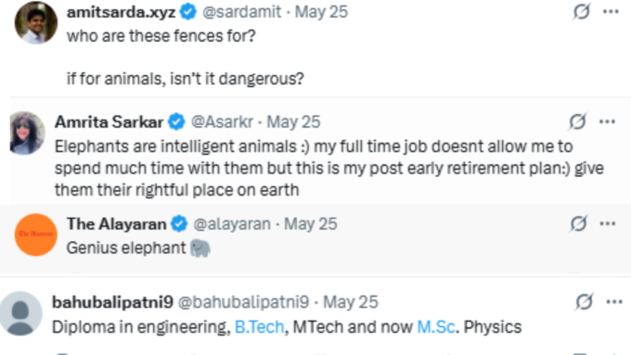Open more options on amitsarda.xyz tweet

(611, 12)
